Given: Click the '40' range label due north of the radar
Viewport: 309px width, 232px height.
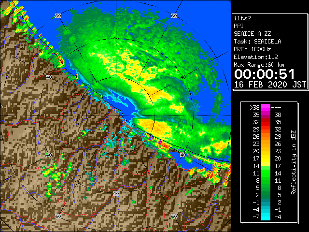Looking at the screenshot, I should click(x=116, y=38).
